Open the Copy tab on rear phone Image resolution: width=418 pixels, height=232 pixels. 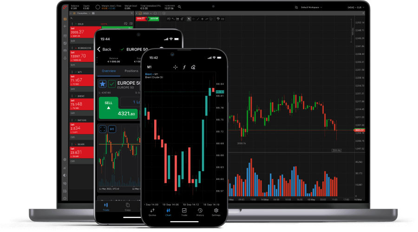coord(128,206)
